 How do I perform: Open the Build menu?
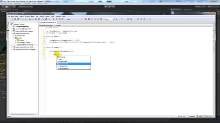[33, 16]
